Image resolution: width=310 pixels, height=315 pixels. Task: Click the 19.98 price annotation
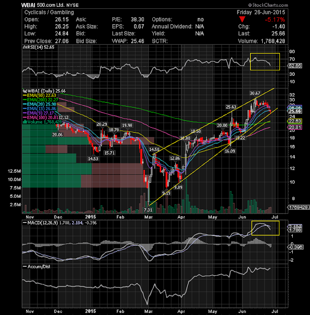127,126
